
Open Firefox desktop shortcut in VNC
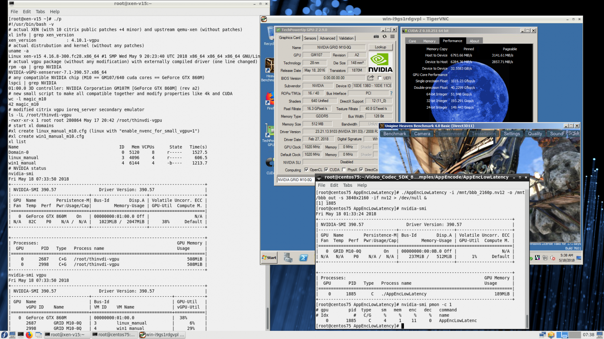[270, 101]
